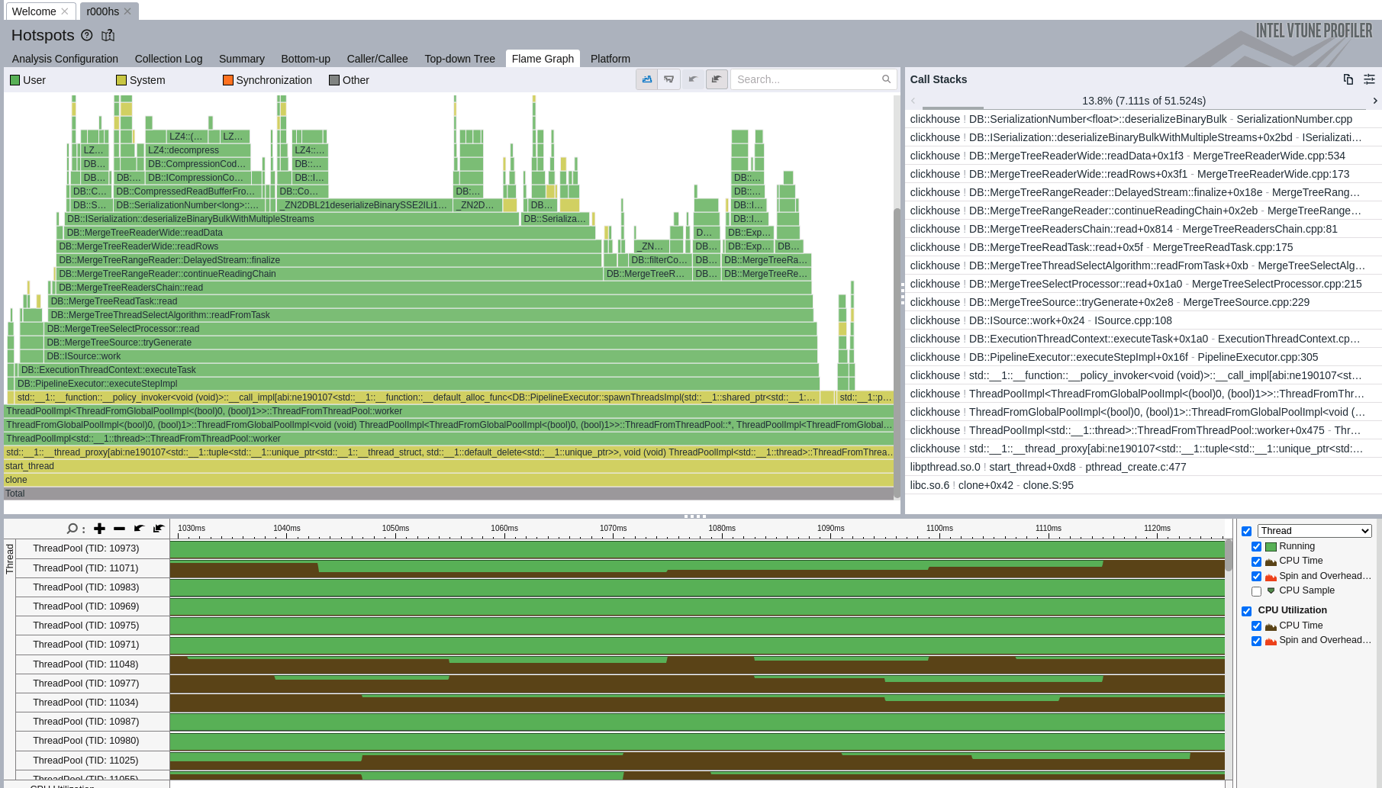Select call stack row ISource.cpp:108

[x=1142, y=320]
